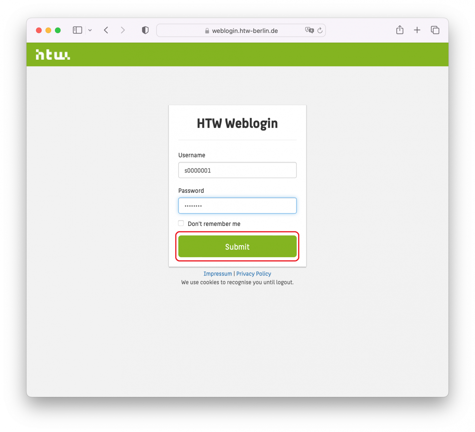Image resolution: width=475 pixels, height=432 pixels.
Task: Reload the page using the refresh icon
Action: [x=320, y=30]
